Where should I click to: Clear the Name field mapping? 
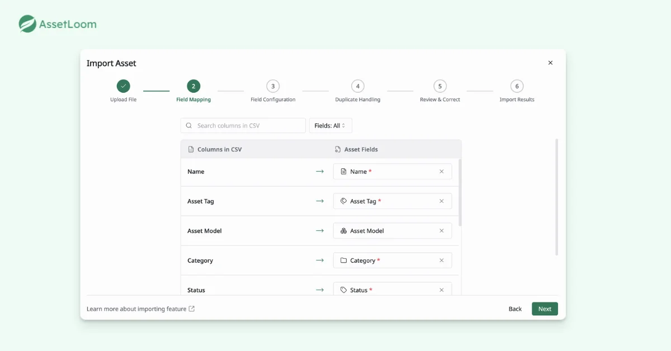(x=442, y=172)
